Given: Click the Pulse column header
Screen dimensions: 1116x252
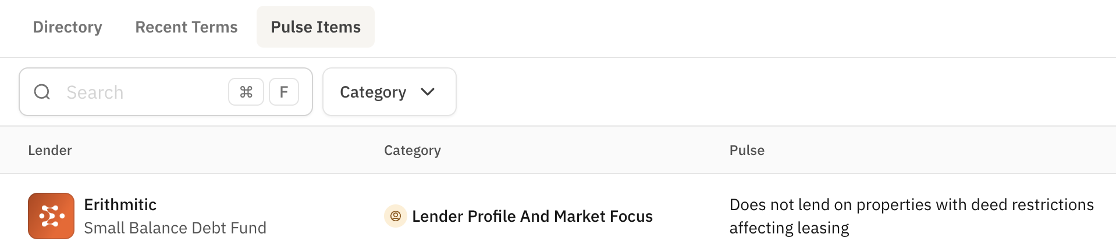Looking at the screenshot, I should 747,150.
